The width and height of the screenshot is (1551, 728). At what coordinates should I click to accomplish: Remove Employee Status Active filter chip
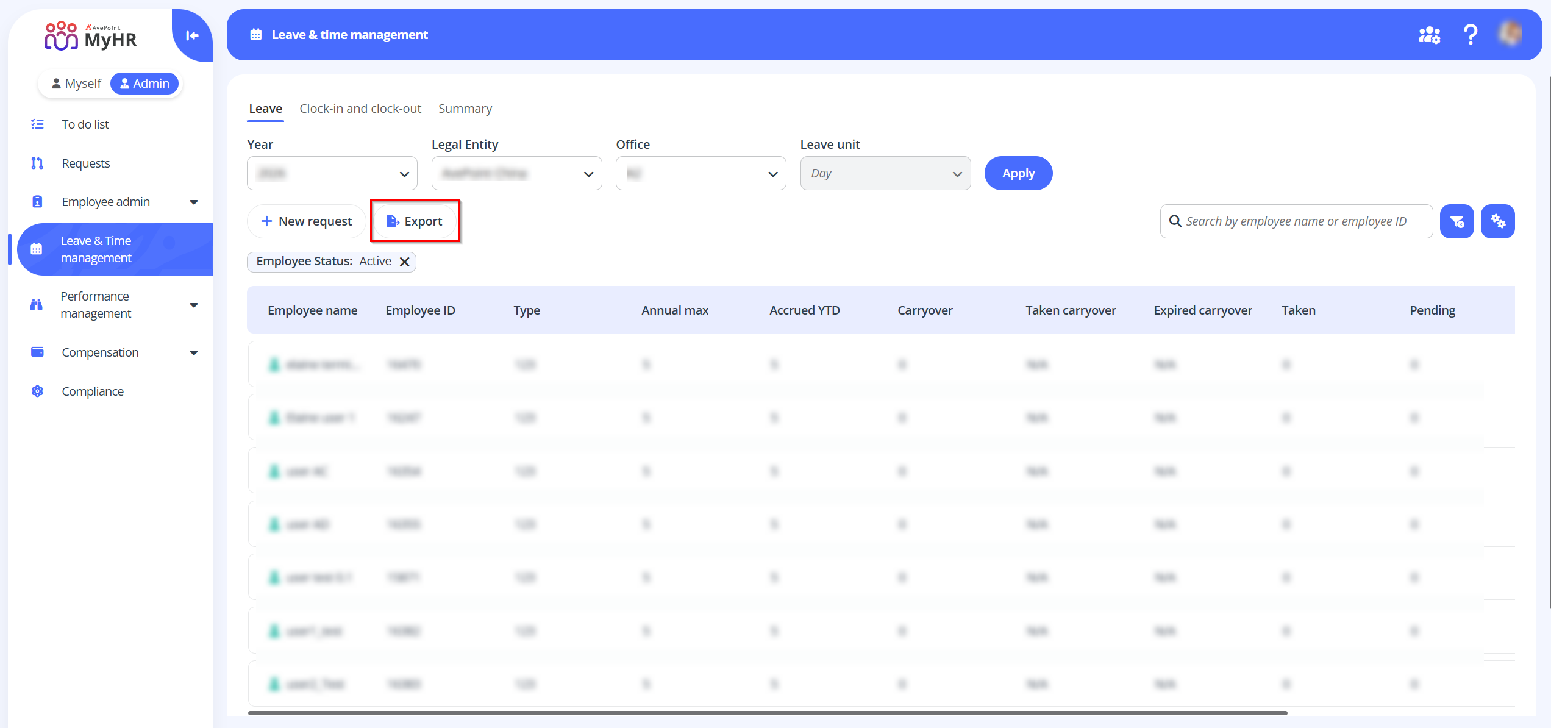404,262
